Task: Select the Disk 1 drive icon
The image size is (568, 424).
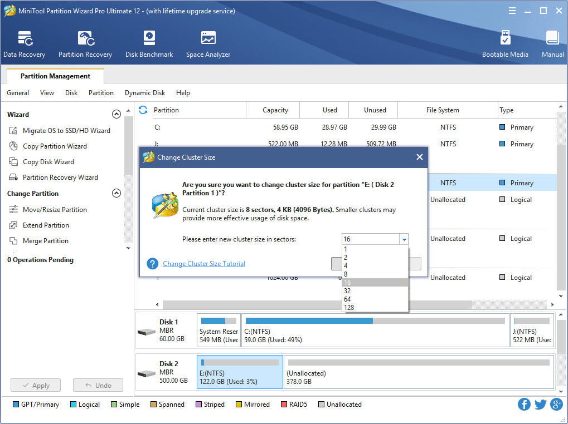Action: 147,332
